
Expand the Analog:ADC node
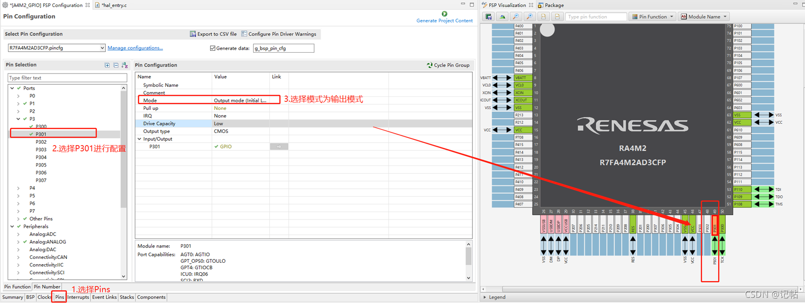tap(19, 234)
